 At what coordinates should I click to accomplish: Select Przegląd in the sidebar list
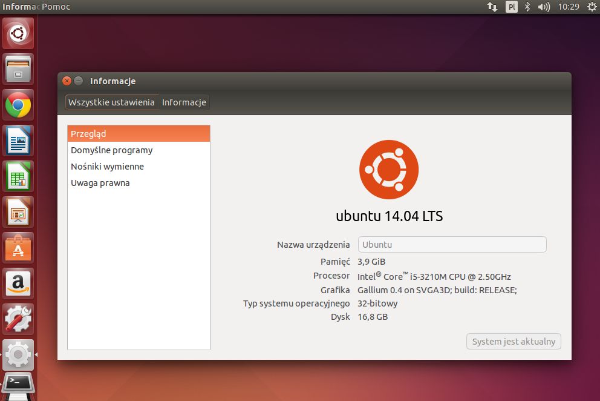[139, 134]
